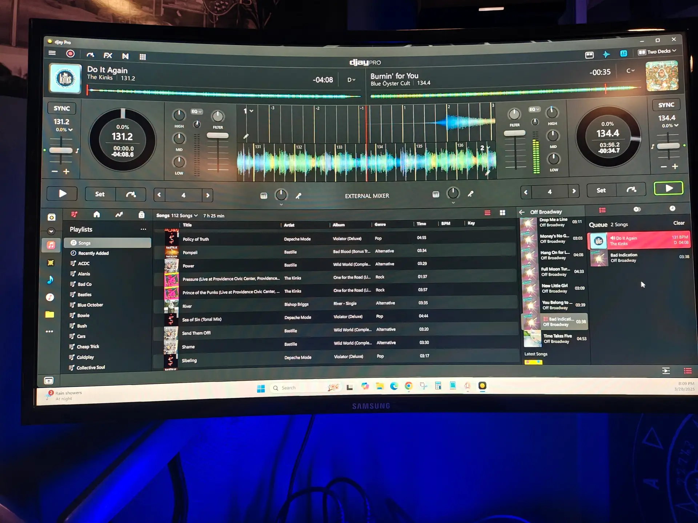Open the cue point 1 dropdown on the waveform

click(249, 111)
